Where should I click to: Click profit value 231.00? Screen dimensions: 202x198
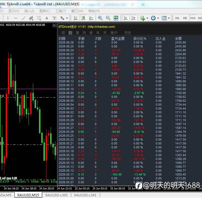click(x=116, y=50)
